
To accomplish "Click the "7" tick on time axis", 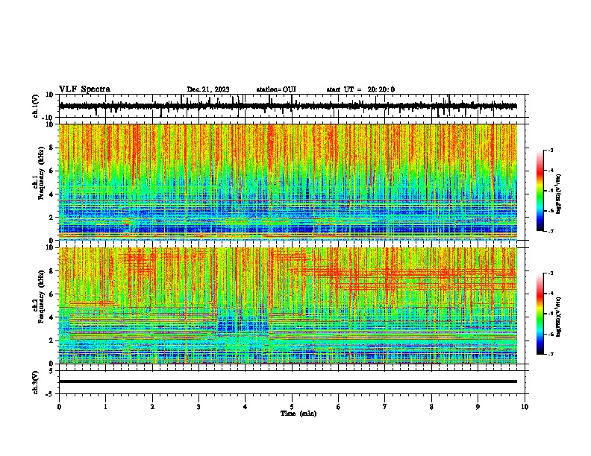I will (x=385, y=407).
